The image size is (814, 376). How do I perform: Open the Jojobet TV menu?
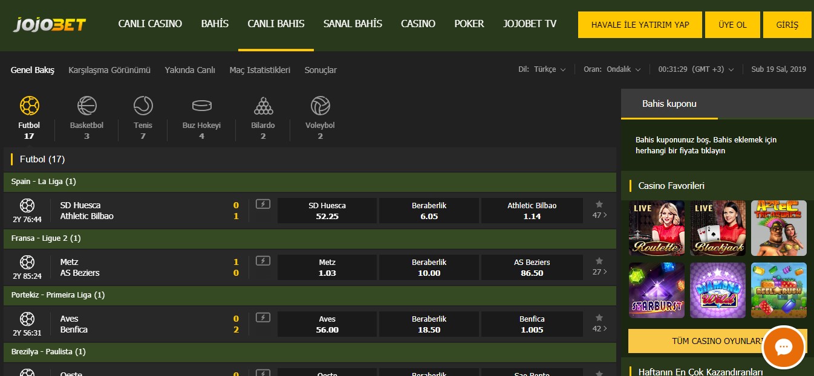point(530,24)
